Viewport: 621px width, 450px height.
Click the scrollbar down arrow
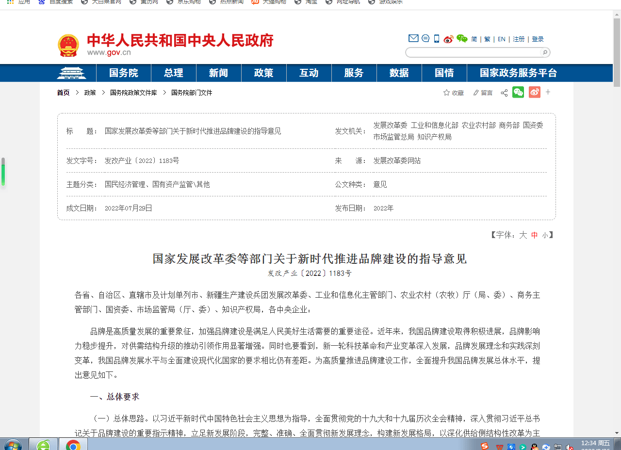click(617, 433)
